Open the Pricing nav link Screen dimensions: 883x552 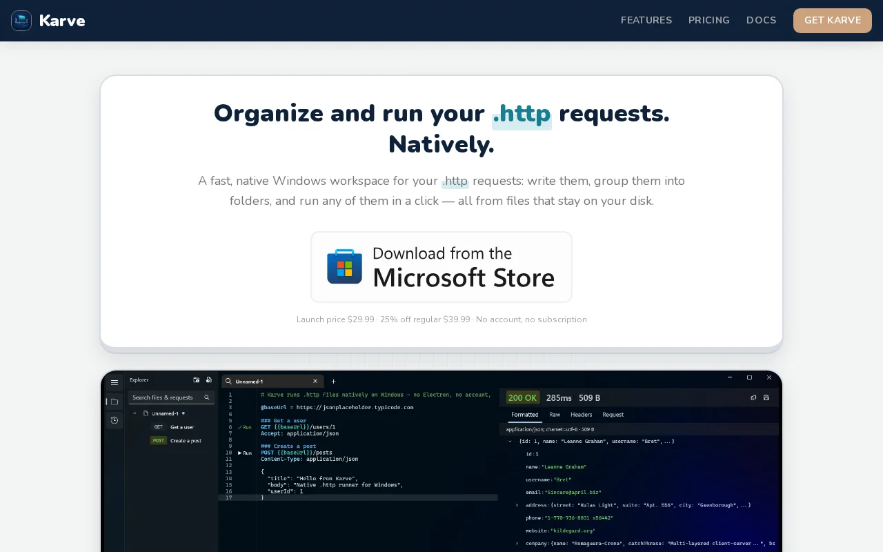(709, 21)
